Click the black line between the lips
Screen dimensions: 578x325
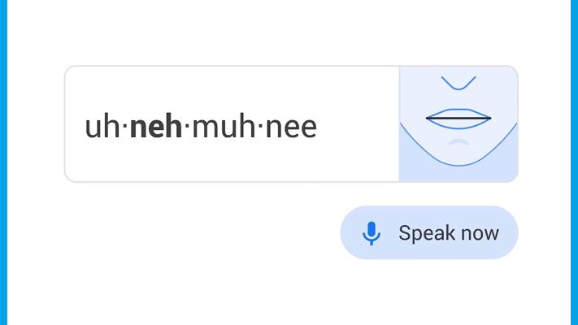pos(458,119)
